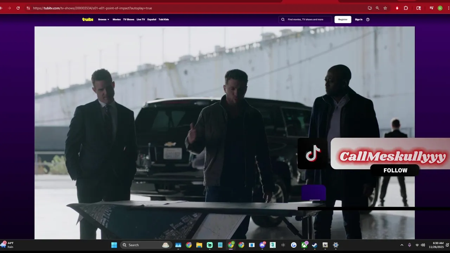450x253 pixels.
Task: Click the Register button
Action: (343, 19)
